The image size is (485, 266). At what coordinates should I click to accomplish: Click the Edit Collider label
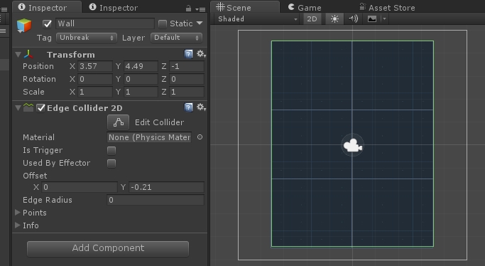pos(159,122)
